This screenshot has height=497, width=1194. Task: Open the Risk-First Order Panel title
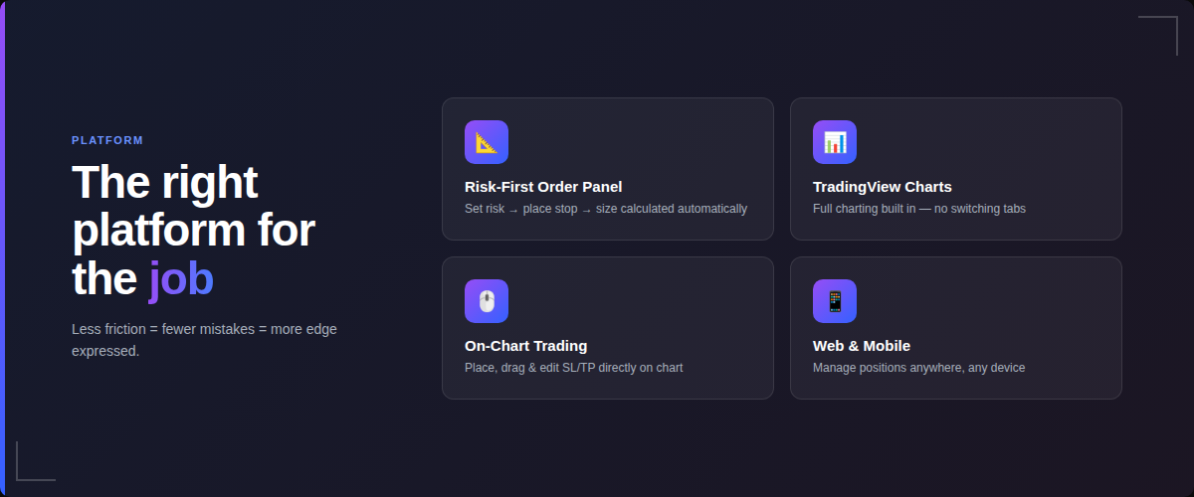[x=543, y=187]
